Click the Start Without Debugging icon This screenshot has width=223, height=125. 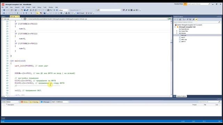click(57, 10)
